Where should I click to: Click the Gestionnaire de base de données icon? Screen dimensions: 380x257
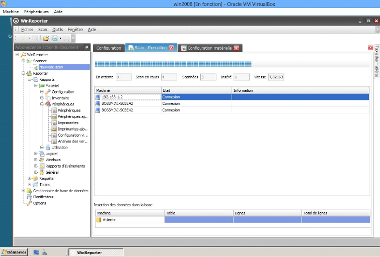pyautogui.click(x=29, y=191)
